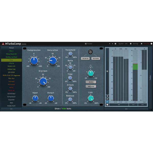Click the 80.0% value field
Screen dimensions: 153x153
tap(91, 82)
